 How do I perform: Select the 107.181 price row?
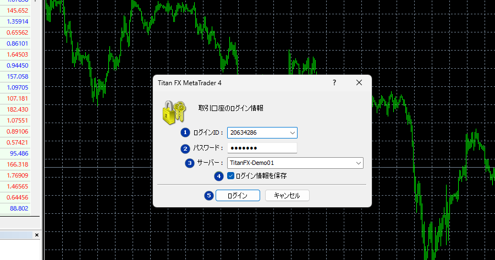point(15,98)
